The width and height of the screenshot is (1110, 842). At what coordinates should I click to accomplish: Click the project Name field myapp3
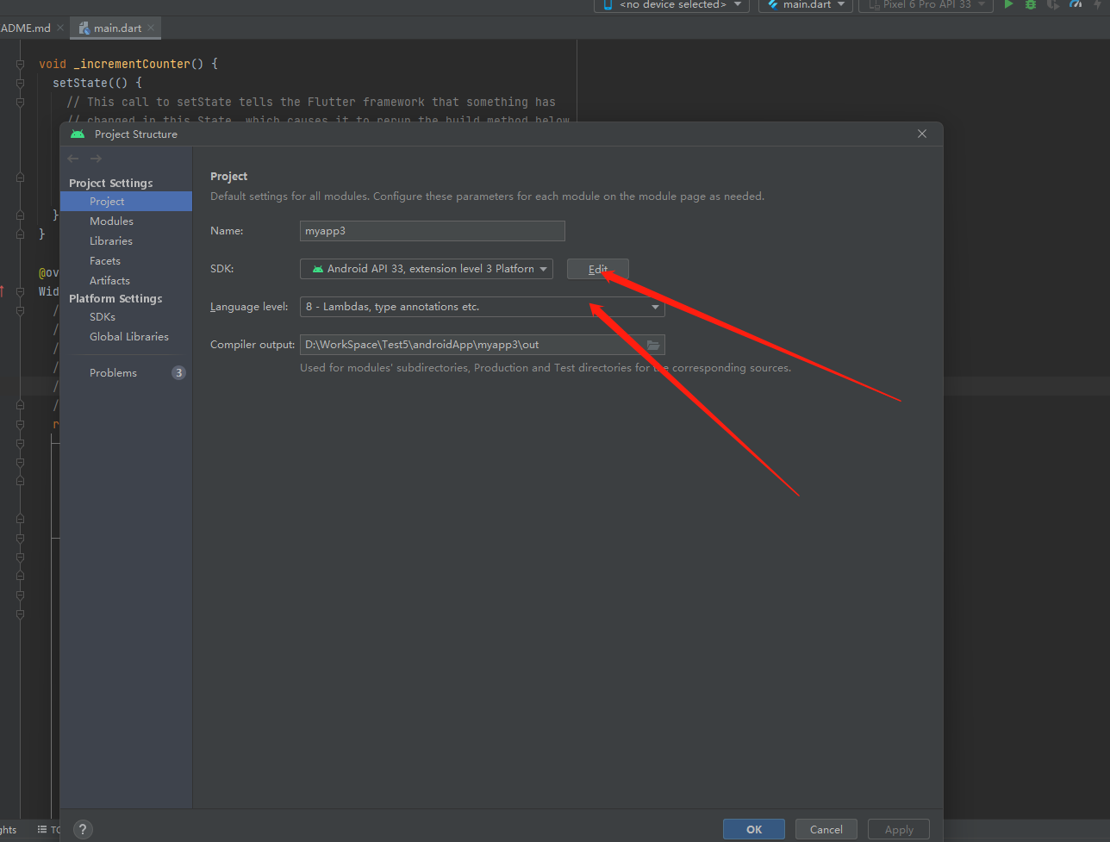tap(433, 231)
